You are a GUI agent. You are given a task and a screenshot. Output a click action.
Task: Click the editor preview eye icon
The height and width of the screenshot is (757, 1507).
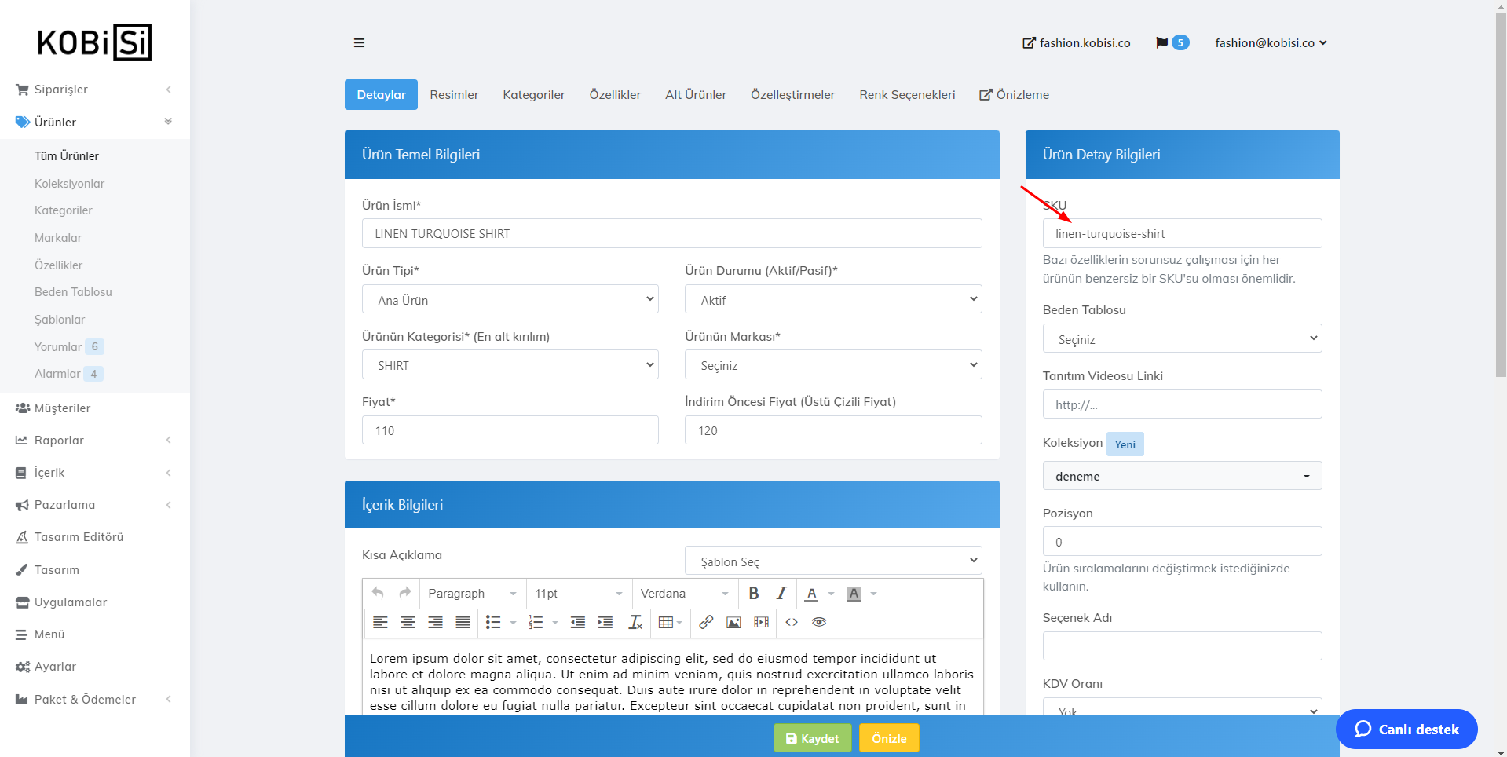coord(819,622)
